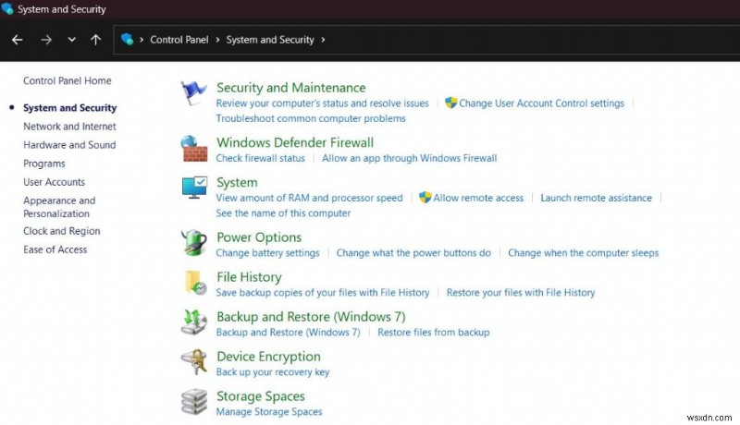Image resolution: width=740 pixels, height=425 pixels.
Task: Open Clock and Region category
Action: [62, 231]
